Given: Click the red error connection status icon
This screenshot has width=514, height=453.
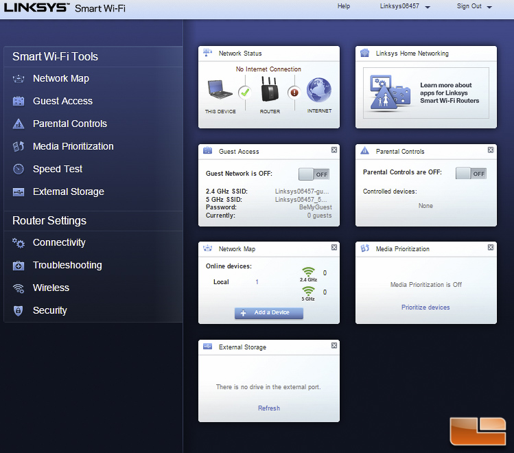Looking at the screenshot, I should (x=294, y=93).
